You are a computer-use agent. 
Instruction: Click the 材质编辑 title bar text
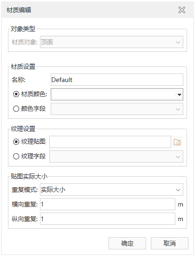point(19,10)
